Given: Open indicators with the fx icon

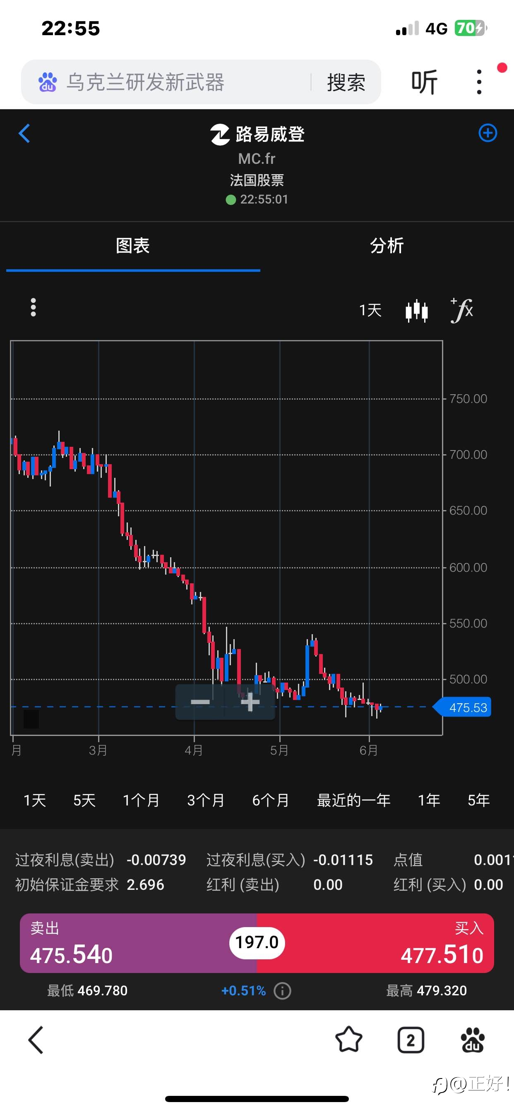Looking at the screenshot, I should pos(462,310).
